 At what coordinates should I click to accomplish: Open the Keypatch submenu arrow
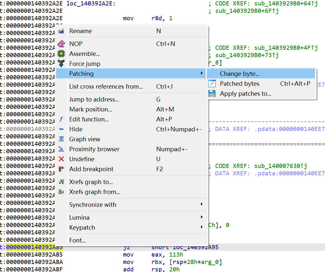pyautogui.click(x=202, y=227)
